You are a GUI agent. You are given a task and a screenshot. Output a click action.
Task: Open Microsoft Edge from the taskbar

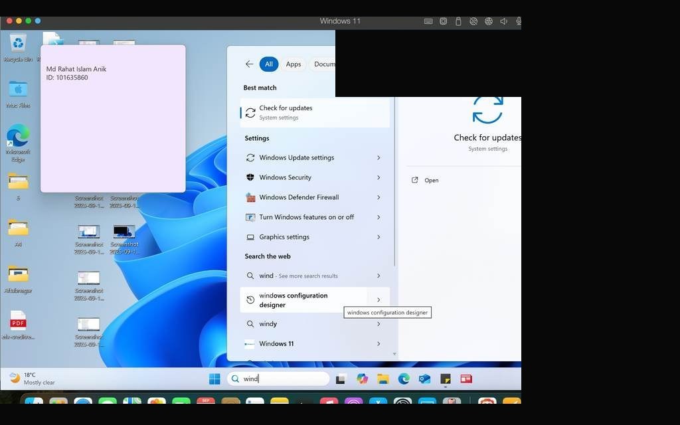(x=404, y=379)
